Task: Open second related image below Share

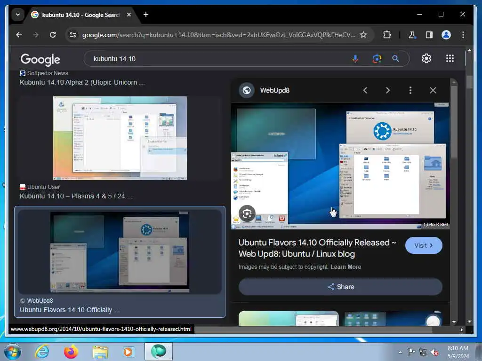Action: [x=393, y=318]
